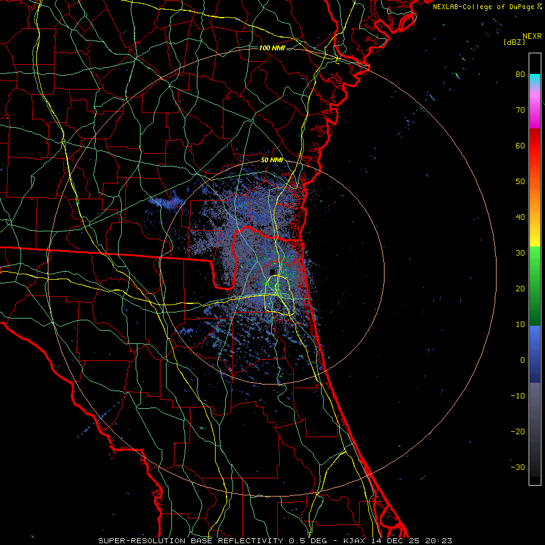This screenshot has width=545, height=545.
Task: Click the blue band of color scale
Action: (x=535, y=354)
